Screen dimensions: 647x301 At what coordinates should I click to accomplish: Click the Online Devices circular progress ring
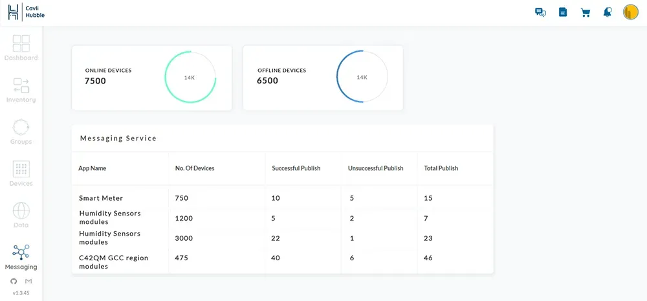[190, 78]
